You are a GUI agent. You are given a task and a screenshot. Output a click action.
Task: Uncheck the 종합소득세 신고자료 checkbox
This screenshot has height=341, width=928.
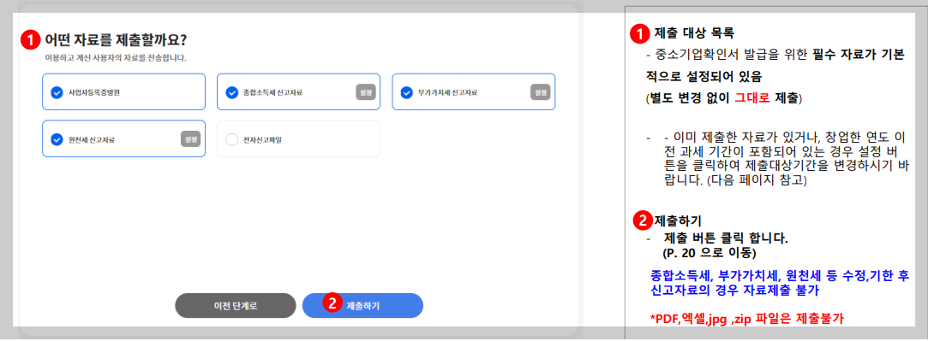pos(232,92)
